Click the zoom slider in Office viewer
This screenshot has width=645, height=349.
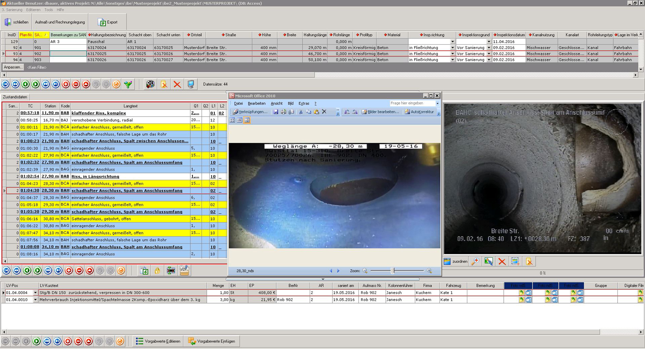(x=393, y=271)
